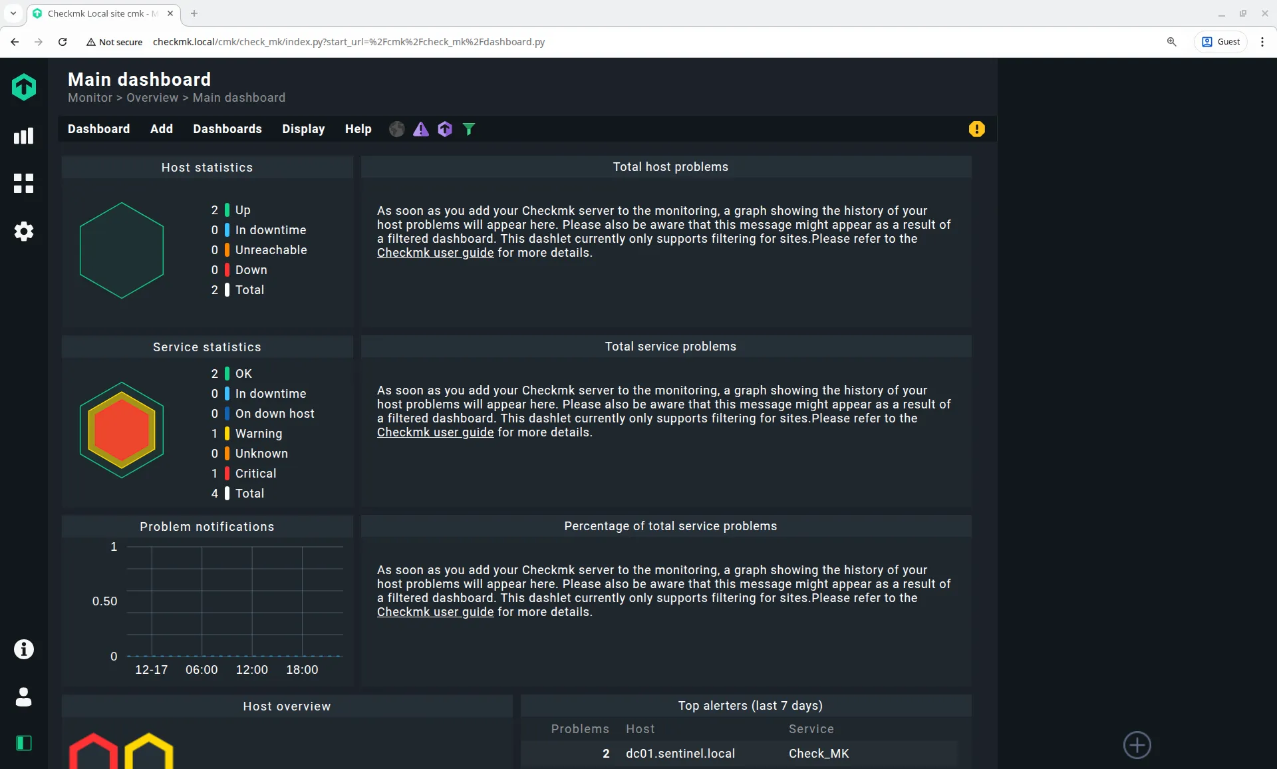This screenshot has height=769, width=1277.
Task: Open the Help info icon in sidebar
Action: point(23,649)
